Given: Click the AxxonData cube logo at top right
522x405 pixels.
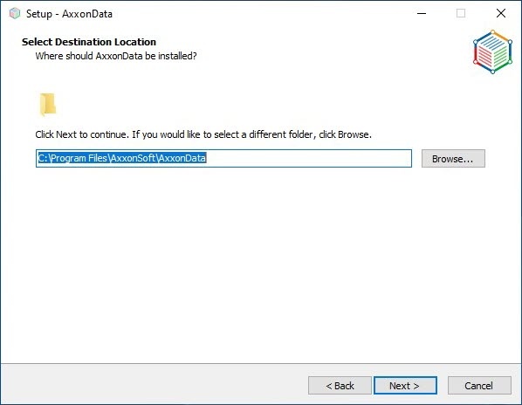Looking at the screenshot, I should [x=492, y=51].
